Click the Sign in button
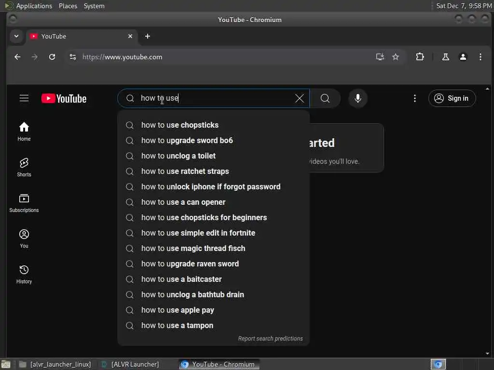 (452, 98)
